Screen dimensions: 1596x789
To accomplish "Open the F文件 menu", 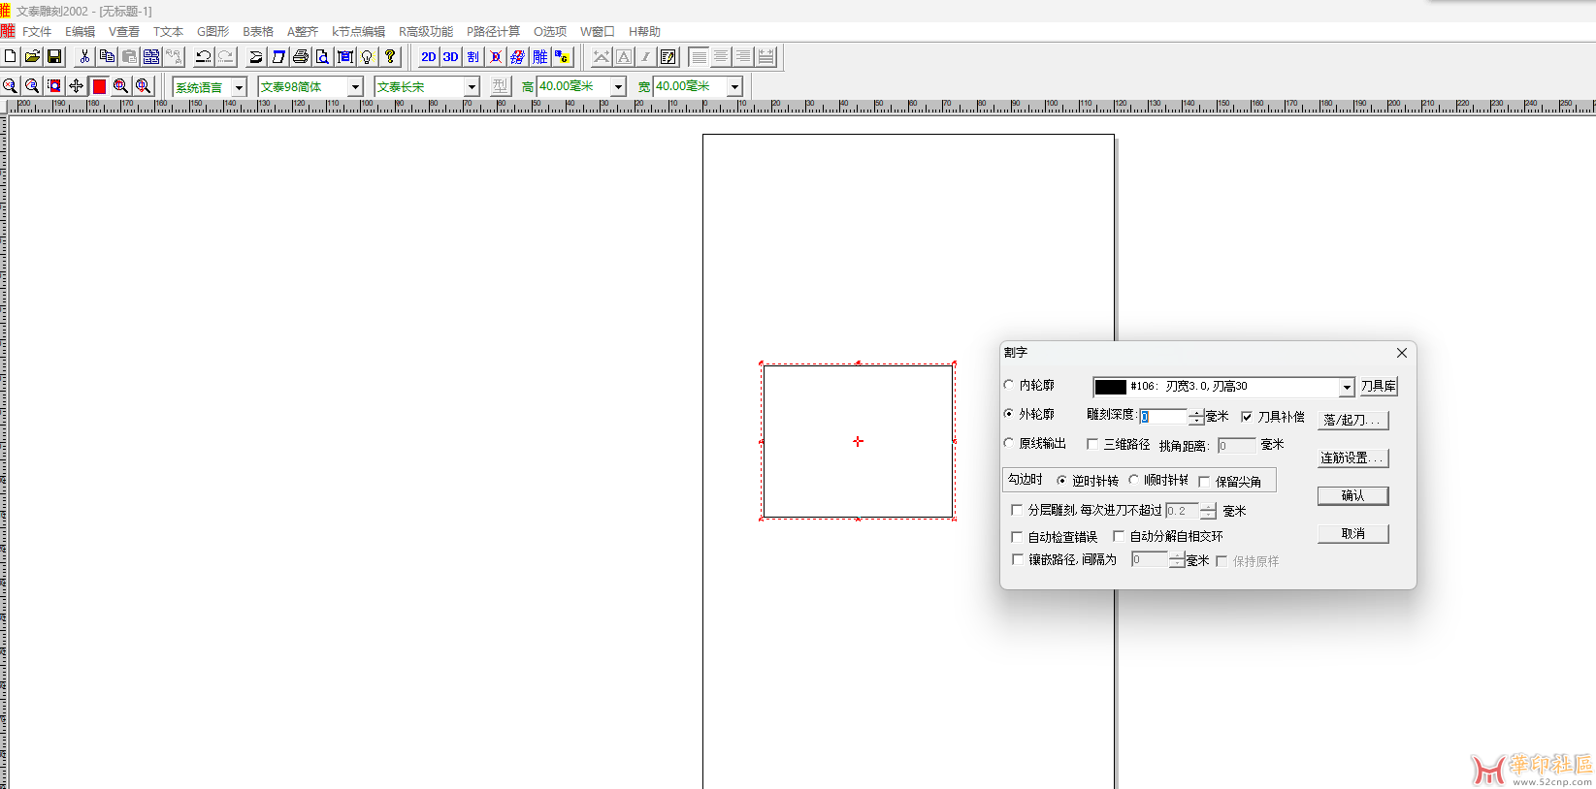I will (x=37, y=32).
